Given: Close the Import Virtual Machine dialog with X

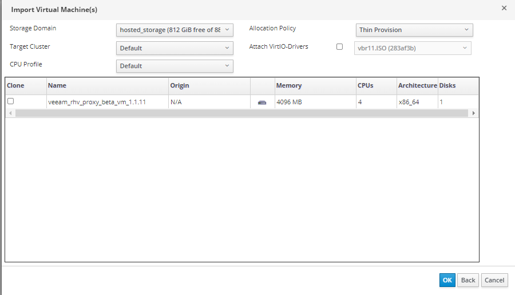Looking at the screenshot, I should (504, 8).
